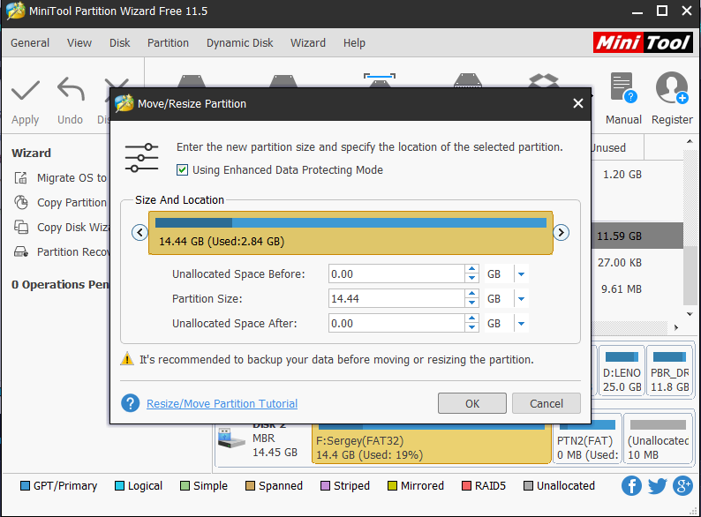
Task: Select PBR_DR 11.8 GB partition block
Action: pos(669,371)
